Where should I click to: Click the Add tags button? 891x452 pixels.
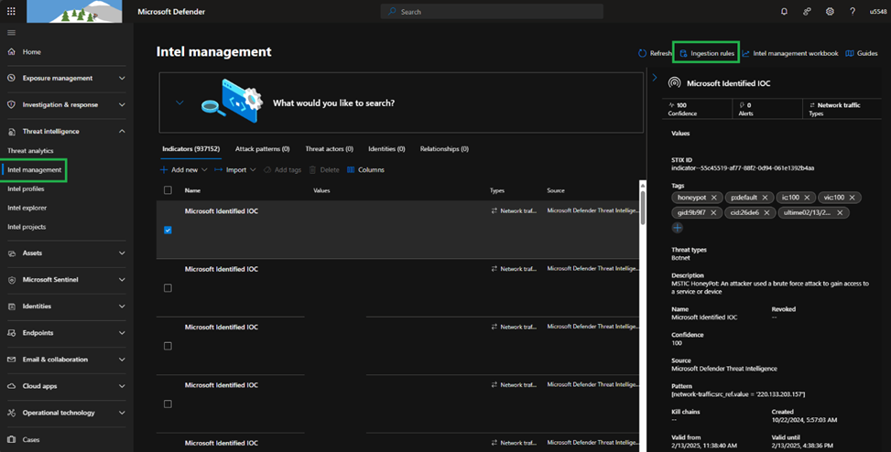[282, 170]
